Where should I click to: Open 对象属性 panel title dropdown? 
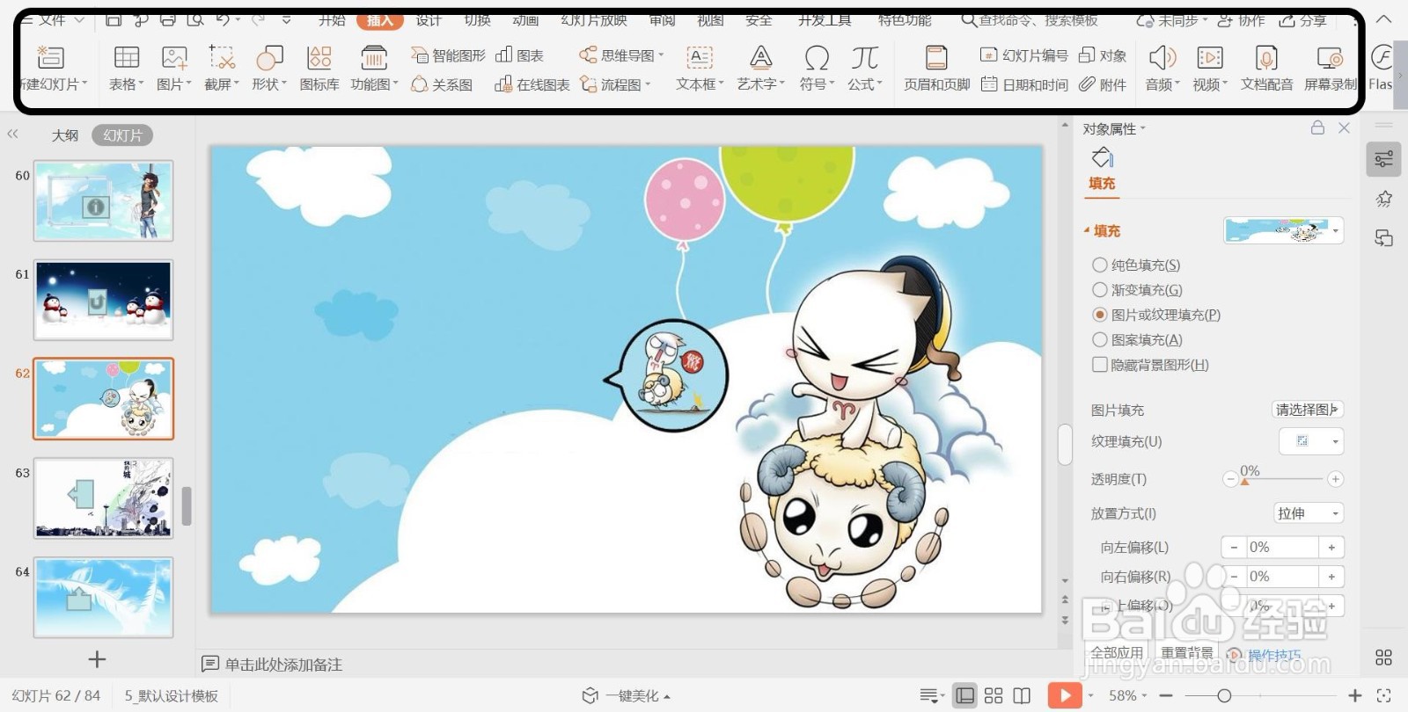1114,129
